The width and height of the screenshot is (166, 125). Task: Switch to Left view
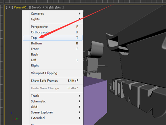pos(53,60)
